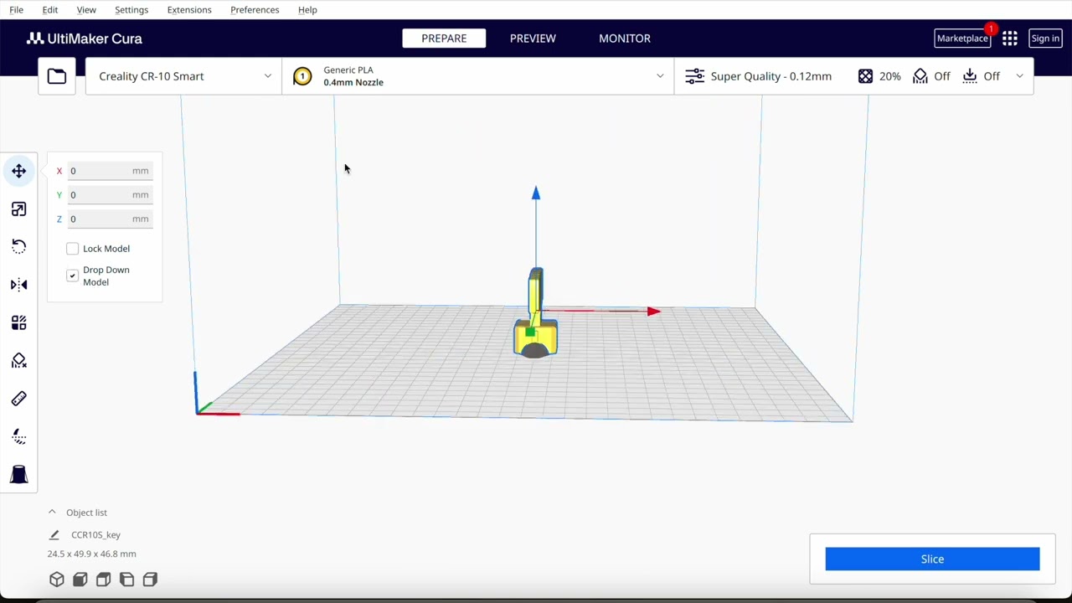Click Sign in button
Viewport: 1072px width, 603px height.
1045,39
